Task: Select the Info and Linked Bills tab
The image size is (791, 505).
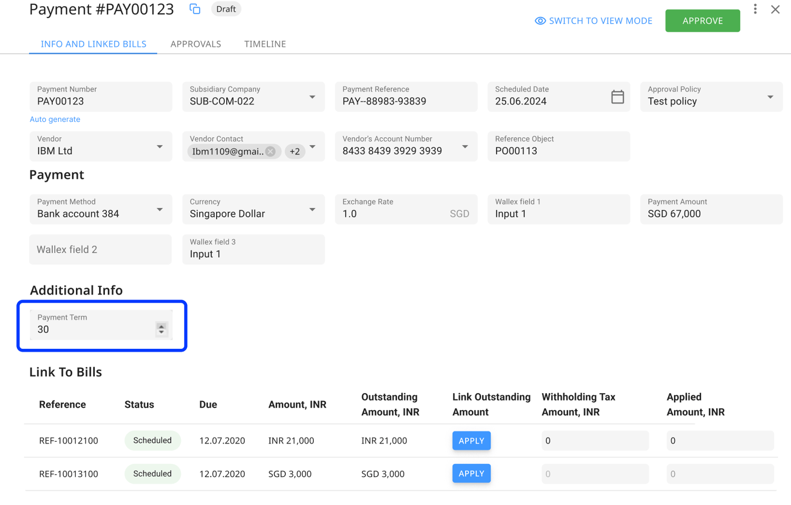Action: 93,44
